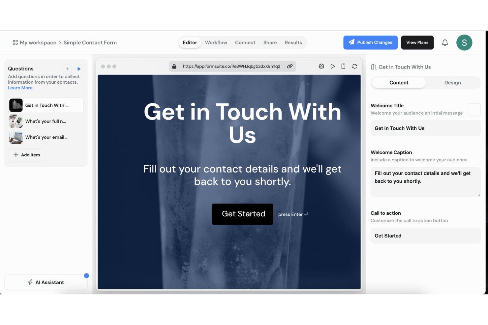Open the user avatar S menu
Image resolution: width=488 pixels, height=325 pixels.
(464, 42)
